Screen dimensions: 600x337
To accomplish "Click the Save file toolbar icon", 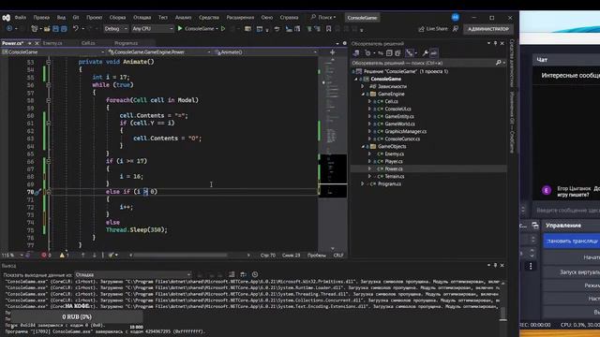I will point(55,29).
